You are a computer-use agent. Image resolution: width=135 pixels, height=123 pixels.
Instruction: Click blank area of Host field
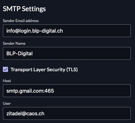[x=92, y=91]
